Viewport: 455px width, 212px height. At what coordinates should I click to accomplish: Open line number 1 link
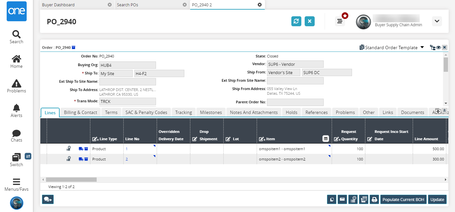pos(127,149)
